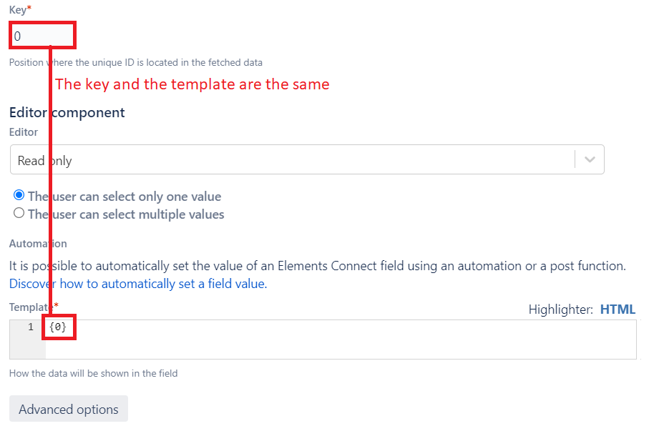This screenshot has height=431, width=654.
Task: Select the "only one value" radio button
Action: coord(19,195)
